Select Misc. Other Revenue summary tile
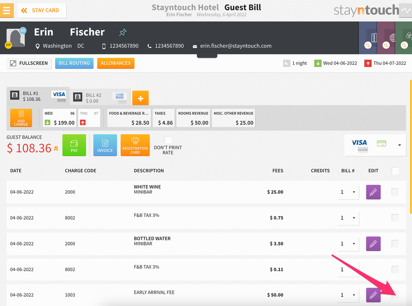The width and height of the screenshot is (412, 306). pos(233,118)
